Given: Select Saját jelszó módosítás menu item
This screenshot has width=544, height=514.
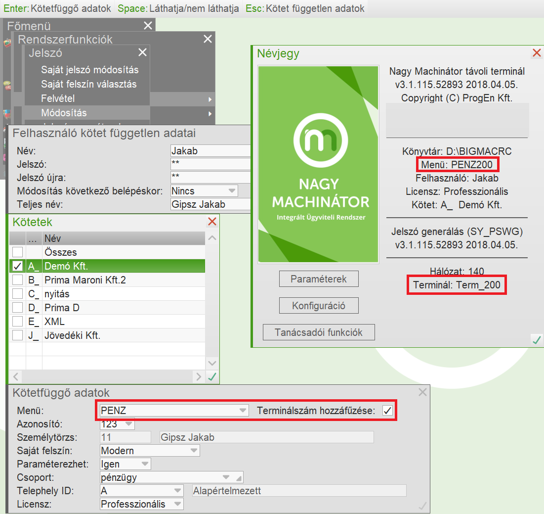Looking at the screenshot, I should (x=89, y=70).
